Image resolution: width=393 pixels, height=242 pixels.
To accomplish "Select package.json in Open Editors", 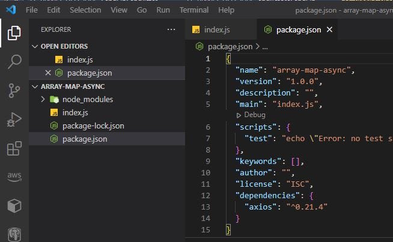I will [x=108, y=73].
